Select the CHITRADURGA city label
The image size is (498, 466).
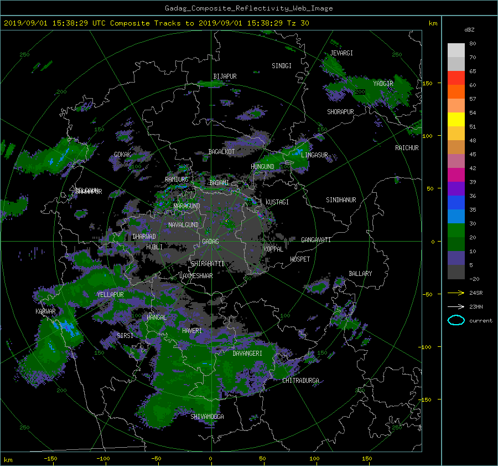click(300, 381)
